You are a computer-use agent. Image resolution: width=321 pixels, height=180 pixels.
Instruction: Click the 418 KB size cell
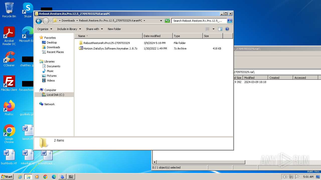[217, 48]
